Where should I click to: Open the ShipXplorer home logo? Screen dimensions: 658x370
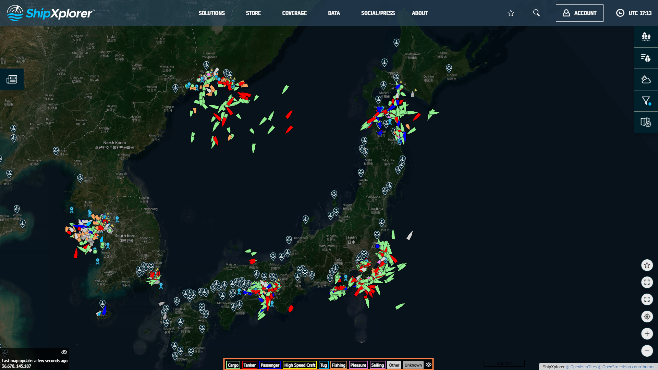(51, 13)
